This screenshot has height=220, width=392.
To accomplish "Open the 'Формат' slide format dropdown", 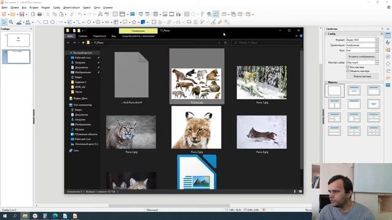I will point(362,40).
